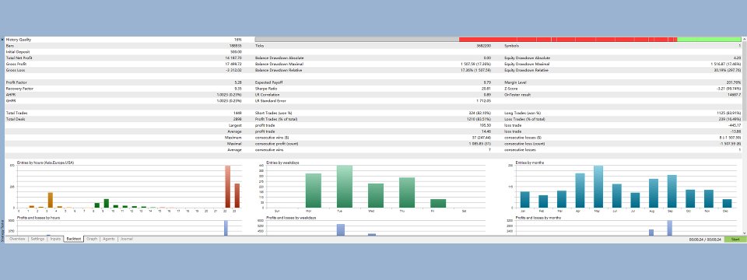The image size is (747, 280).
Task: Click the Tue bar in Entries by weekdays
Action: point(345,187)
